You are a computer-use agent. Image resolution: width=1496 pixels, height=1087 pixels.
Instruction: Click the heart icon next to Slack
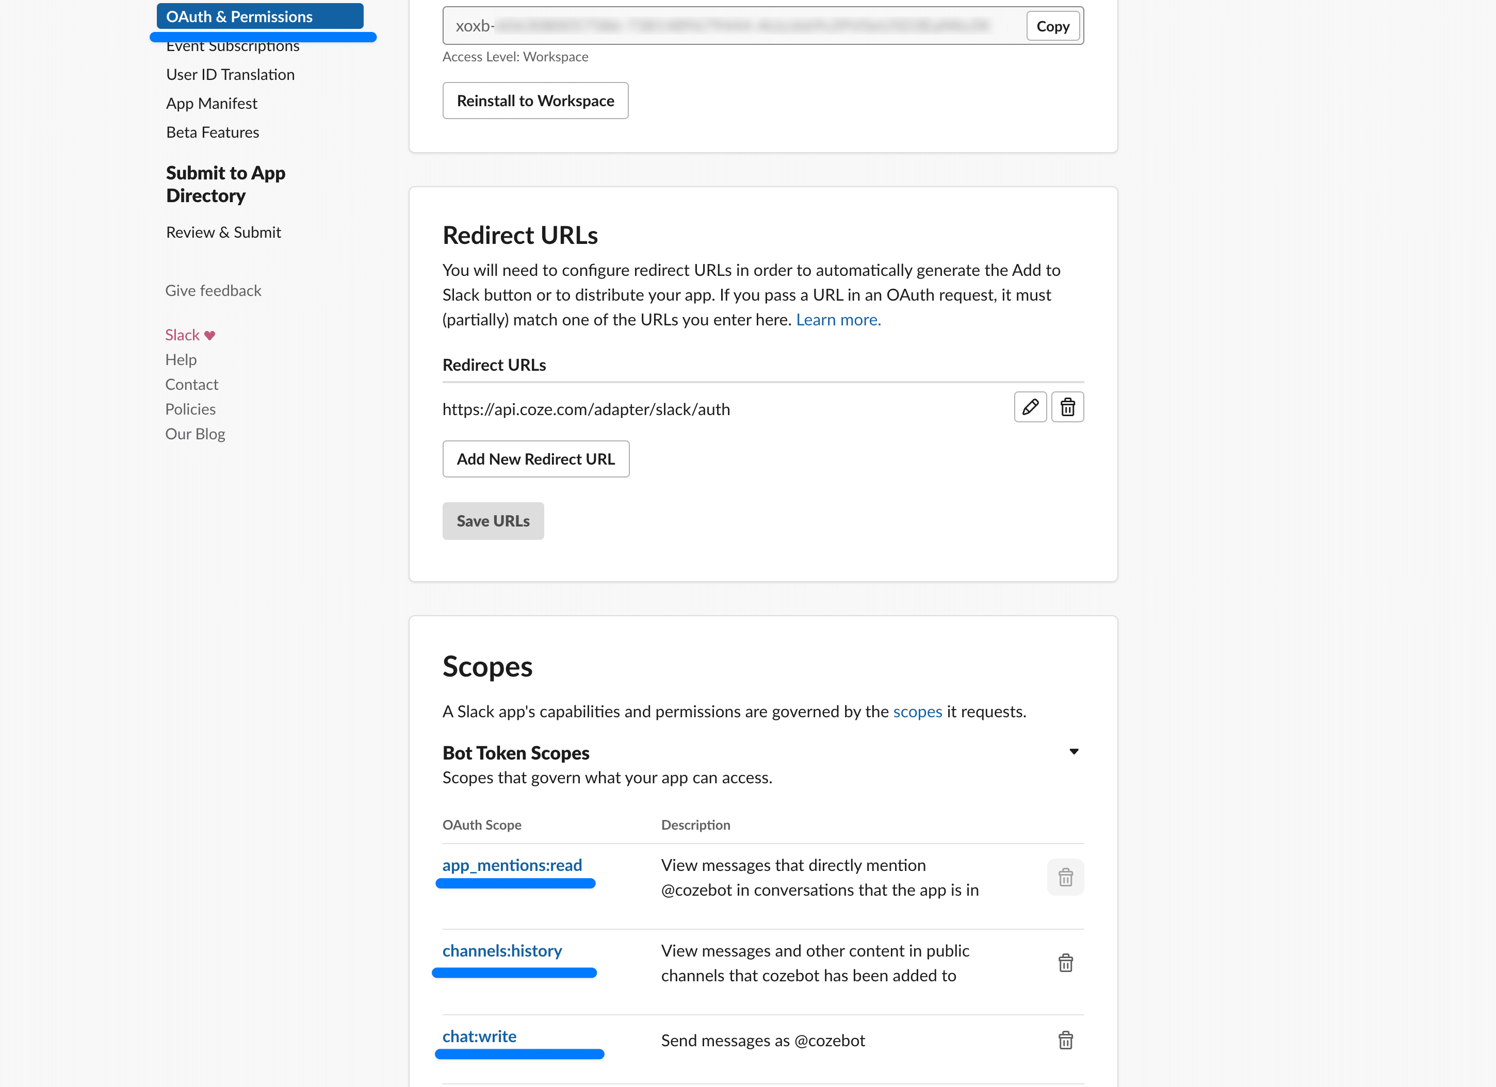tap(210, 336)
